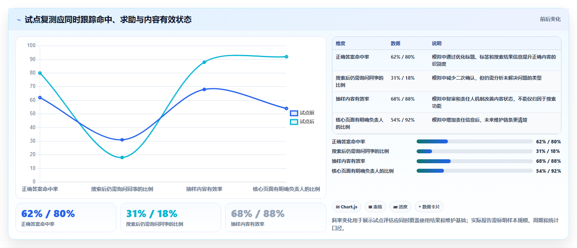This screenshot has width=577, height=248.
Task: Click the x-axis label 抽样内容有效率
Action: (x=204, y=189)
